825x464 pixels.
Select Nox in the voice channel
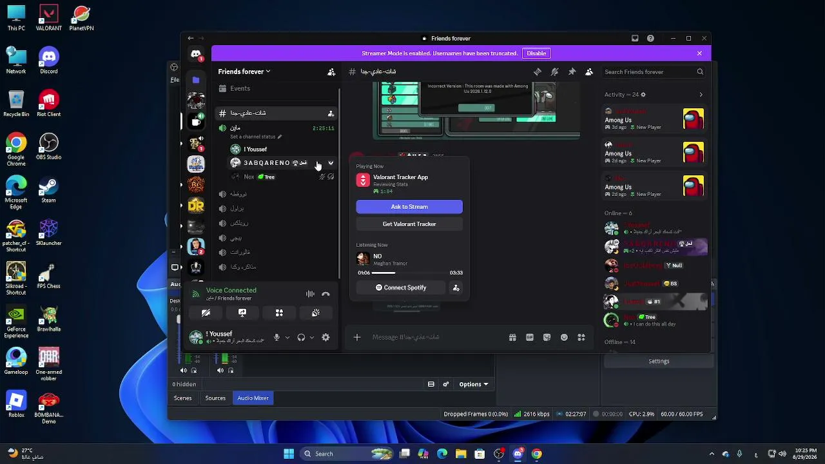click(x=282, y=177)
